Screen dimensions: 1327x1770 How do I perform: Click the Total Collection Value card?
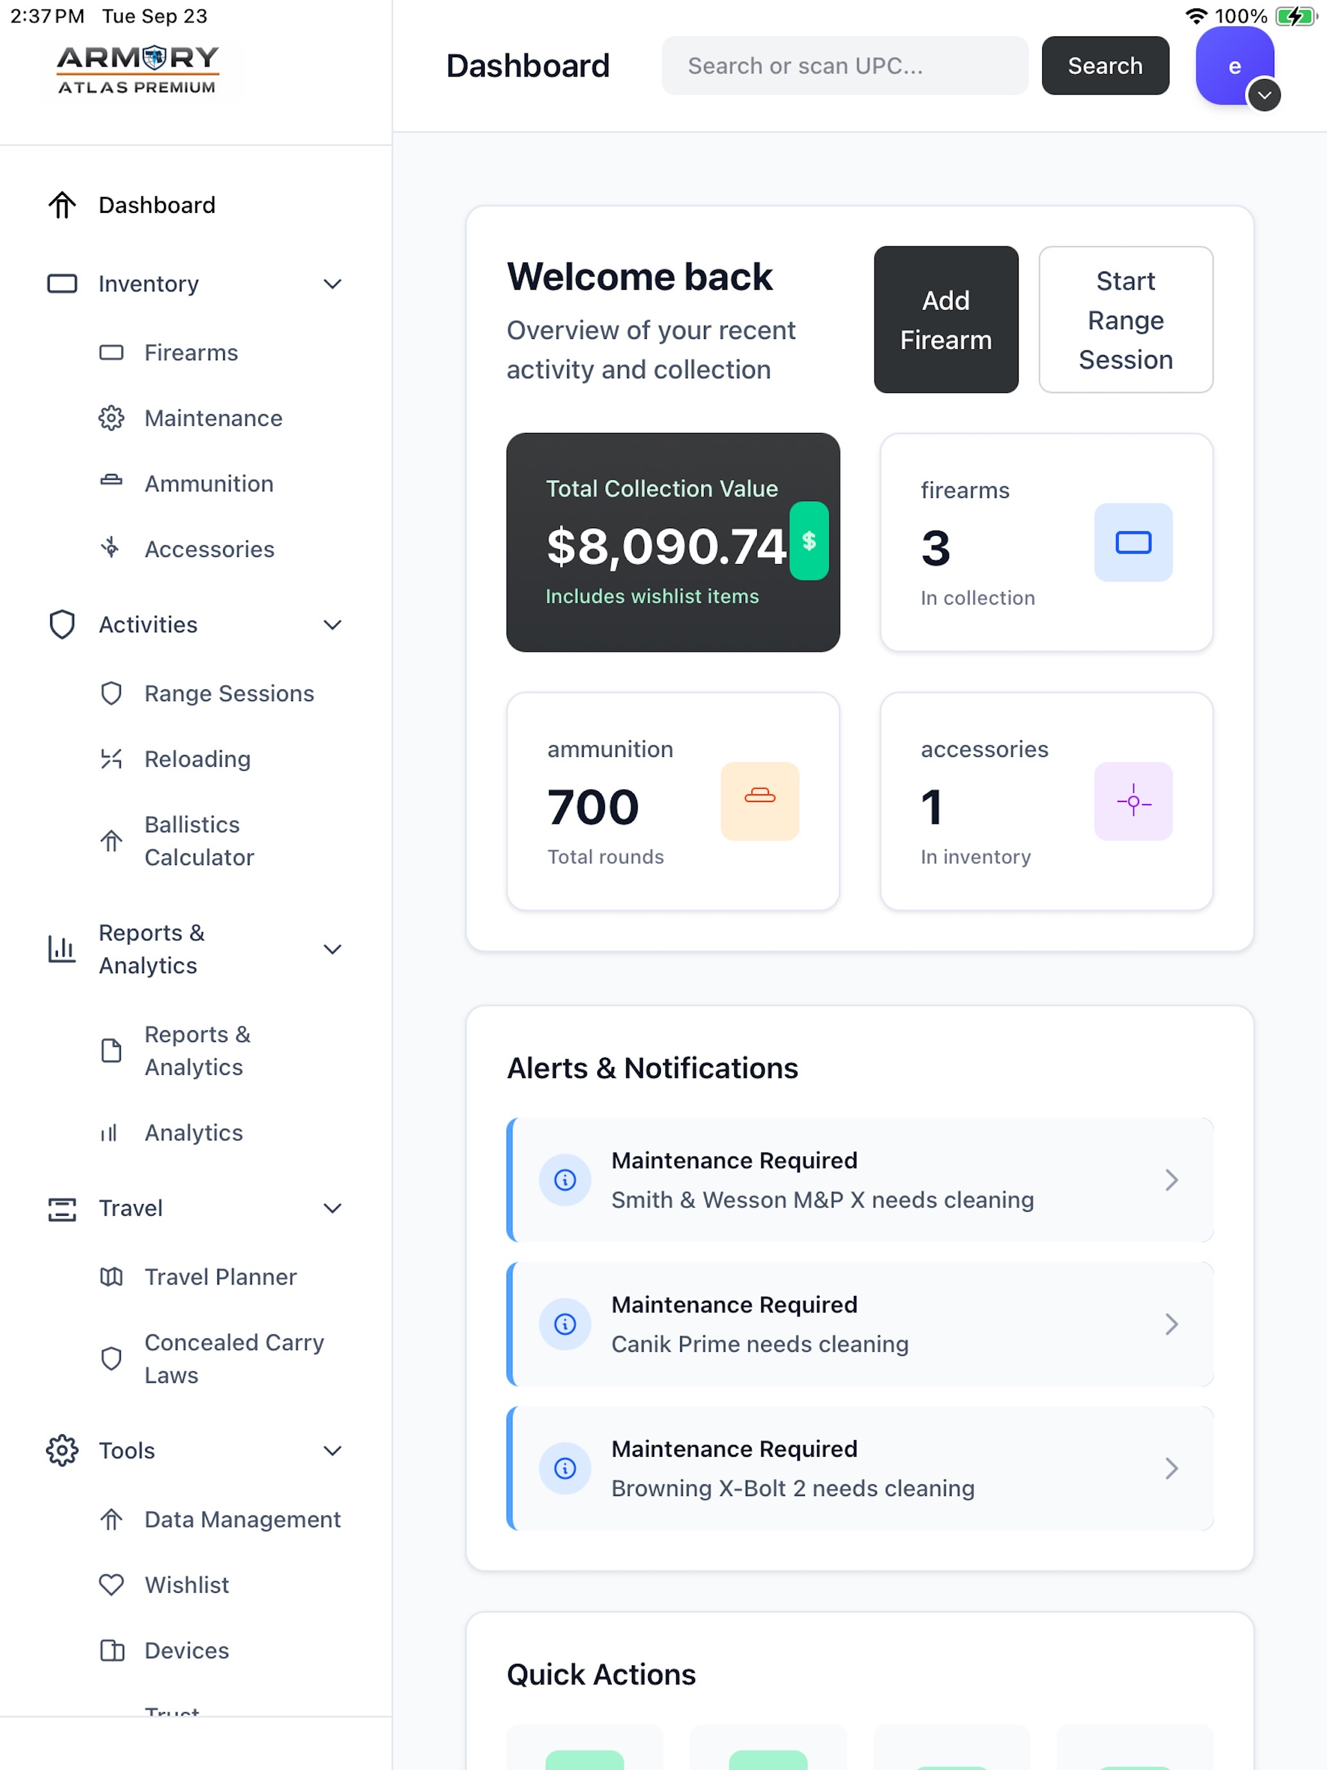674,543
